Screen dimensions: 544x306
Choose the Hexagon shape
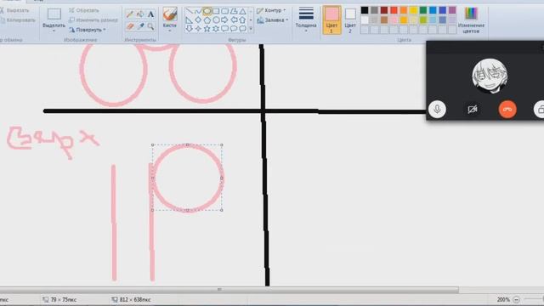coord(216,20)
